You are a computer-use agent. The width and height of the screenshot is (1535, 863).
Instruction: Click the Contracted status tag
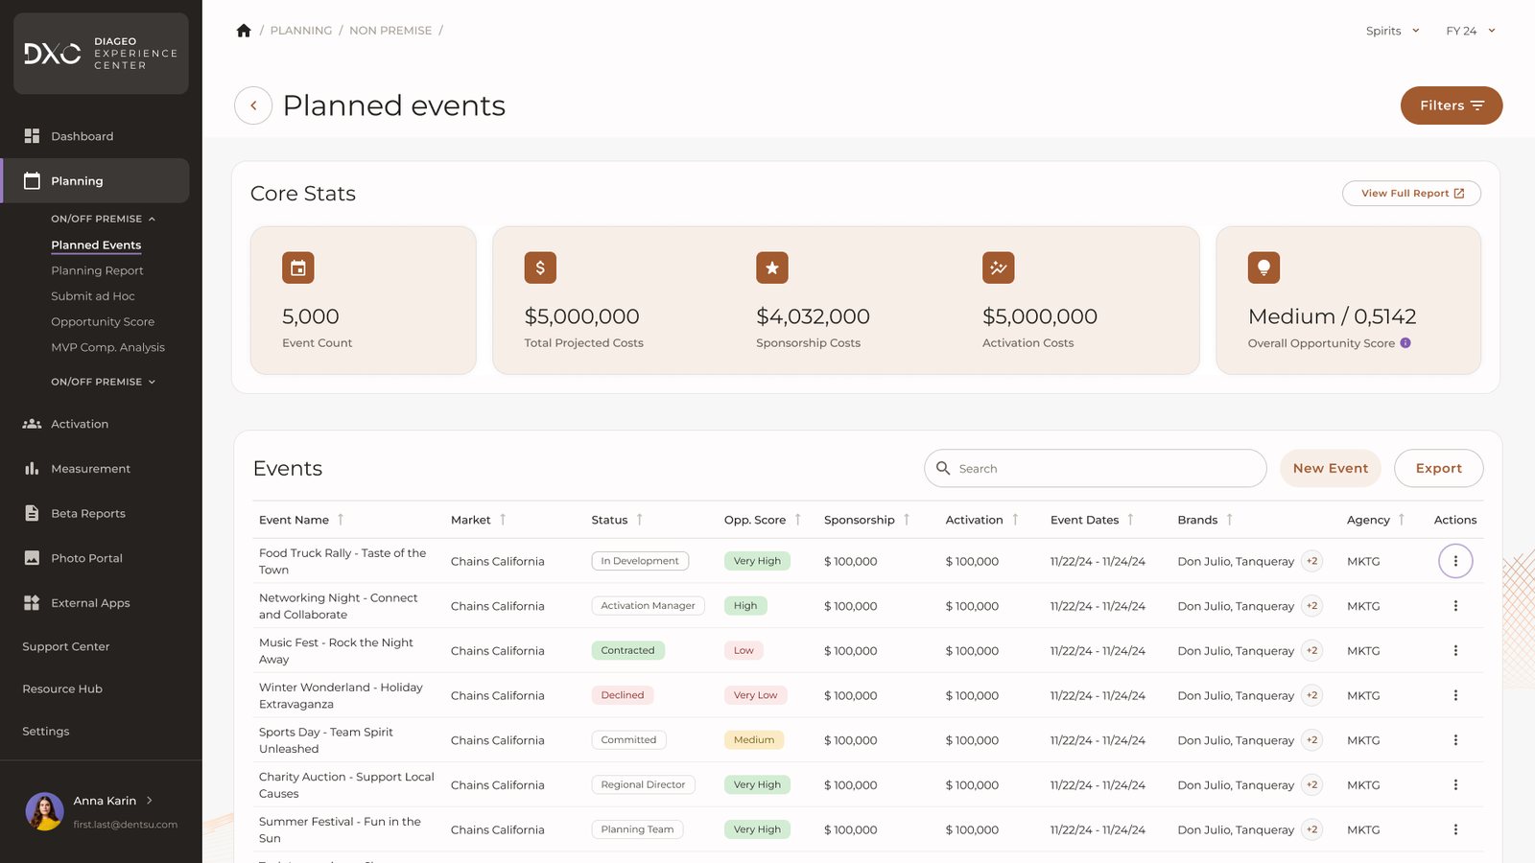coord(627,650)
